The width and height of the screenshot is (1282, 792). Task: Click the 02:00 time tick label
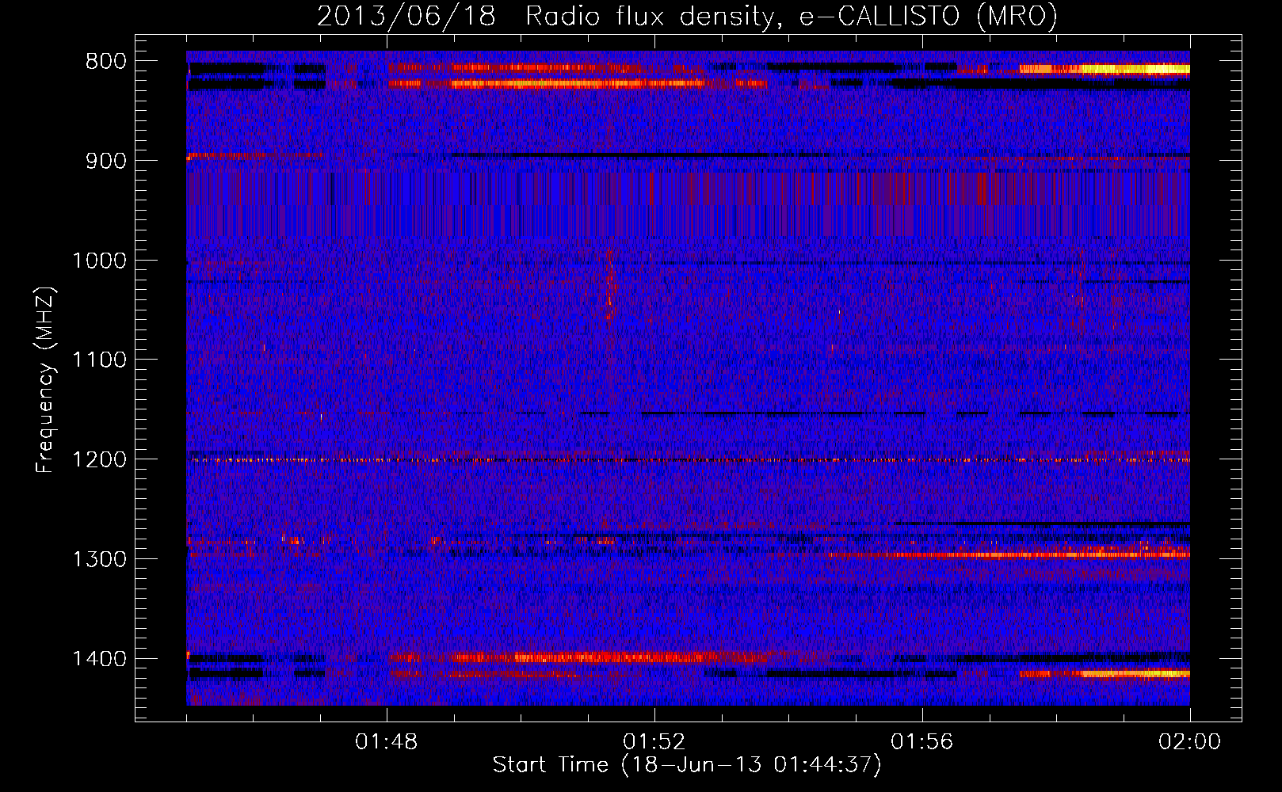pos(1190,742)
